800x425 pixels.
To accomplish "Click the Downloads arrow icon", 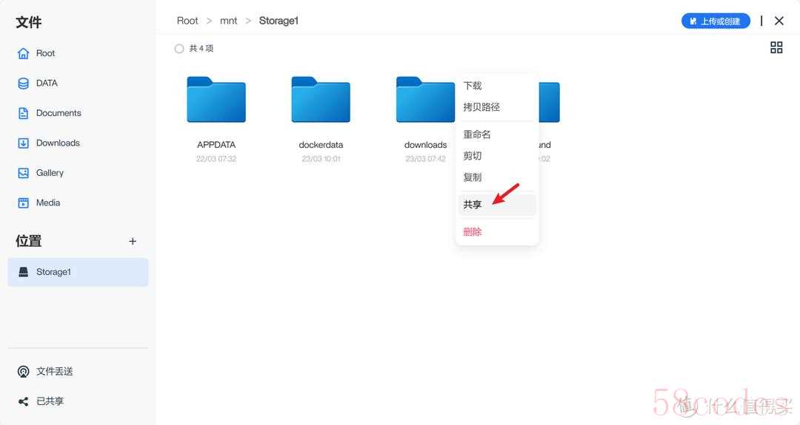I will (x=24, y=143).
